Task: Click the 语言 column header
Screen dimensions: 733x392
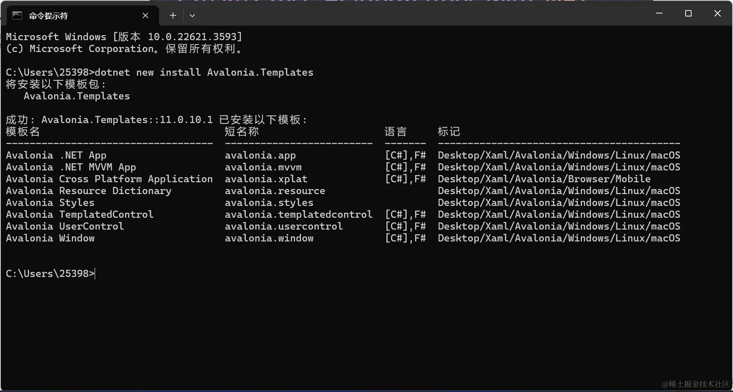Action: coord(396,132)
